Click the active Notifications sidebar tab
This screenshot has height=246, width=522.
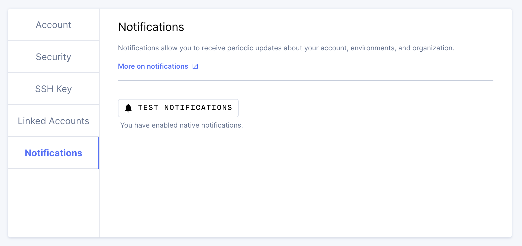pos(54,153)
